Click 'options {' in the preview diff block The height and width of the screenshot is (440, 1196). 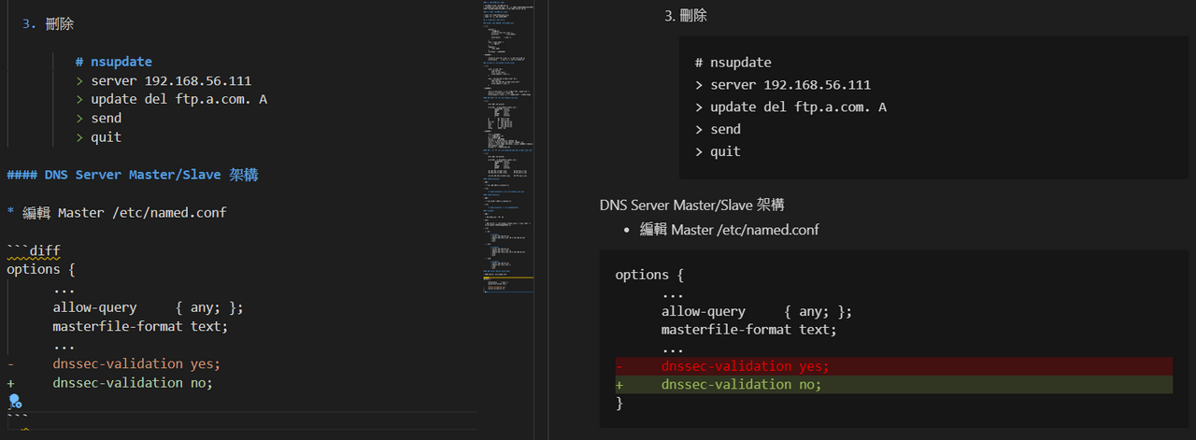click(649, 275)
